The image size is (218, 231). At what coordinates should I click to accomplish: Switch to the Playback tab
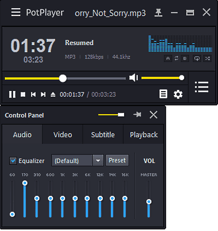pyautogui.click(x=143, y=135)
